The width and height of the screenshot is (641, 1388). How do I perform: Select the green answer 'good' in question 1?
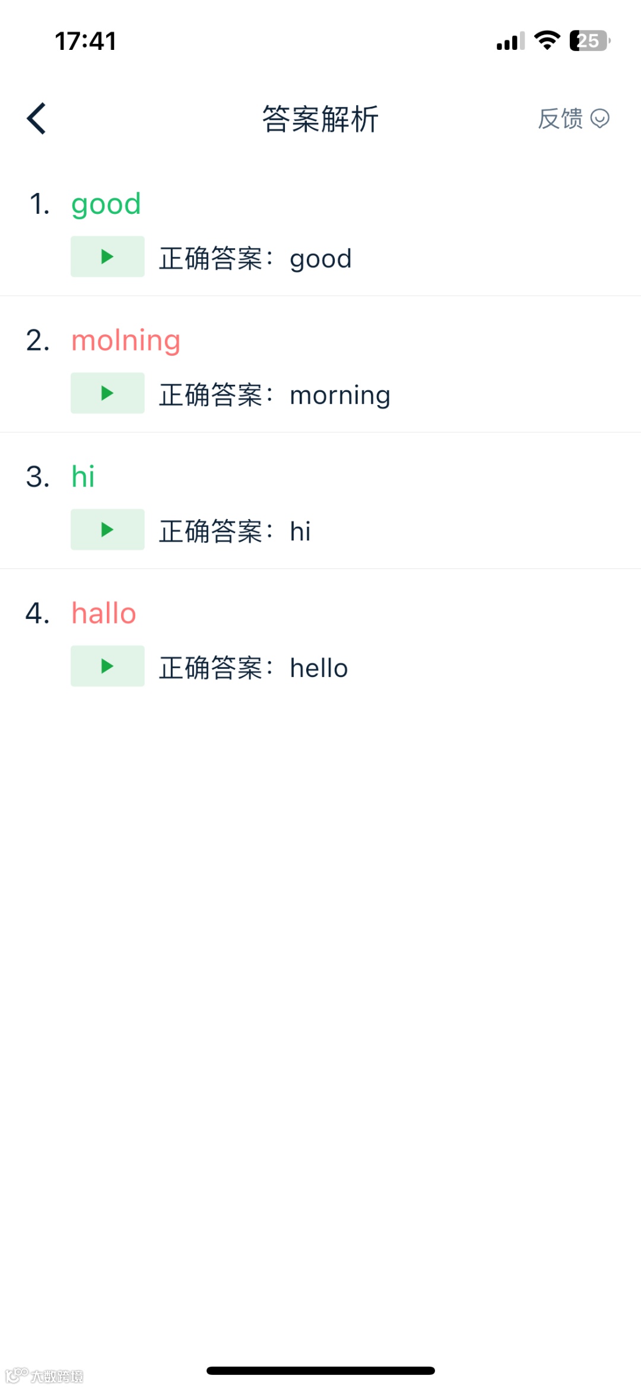pos(106,204)
